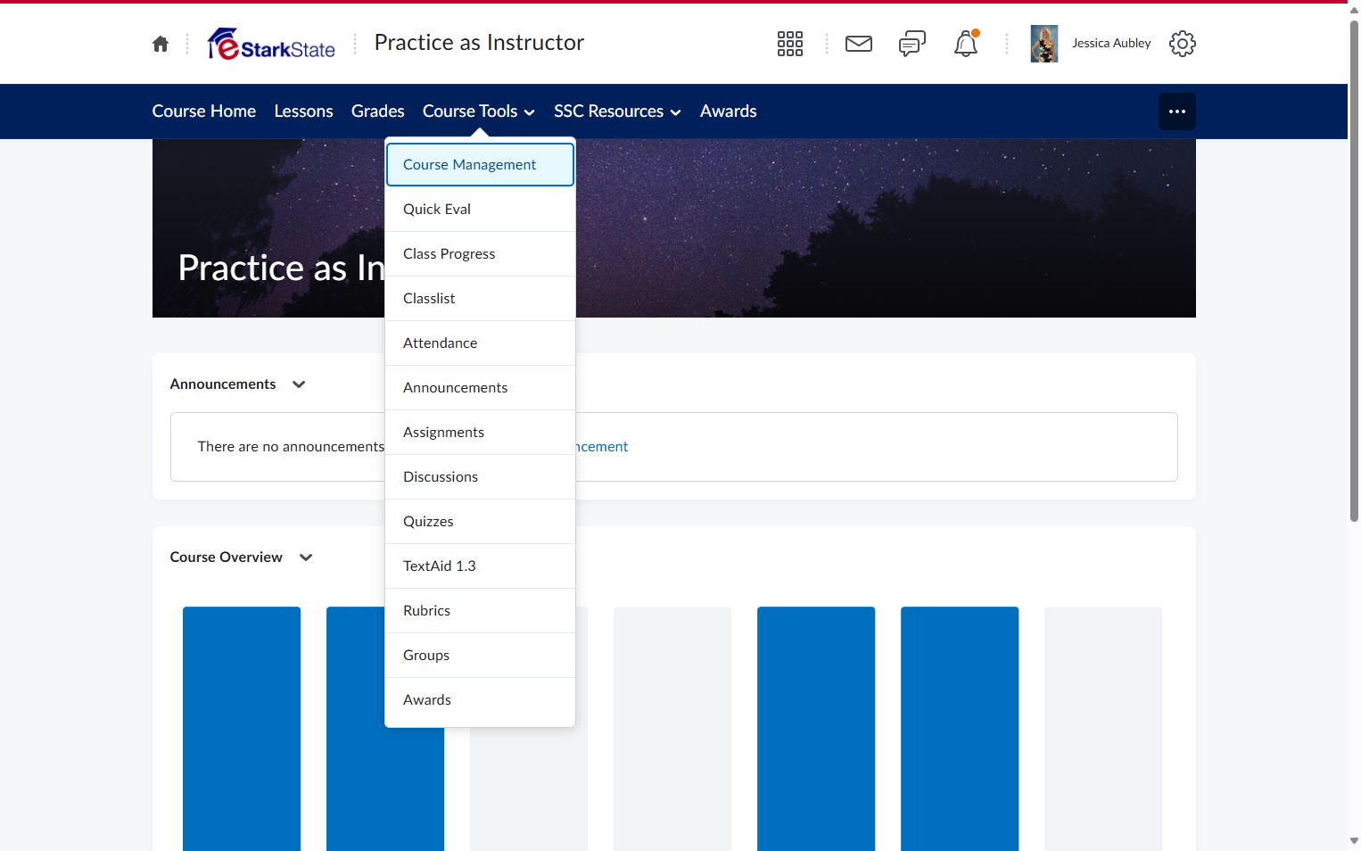
Task: Click the first blue bar in Course Overview
Action: [242, 729]
